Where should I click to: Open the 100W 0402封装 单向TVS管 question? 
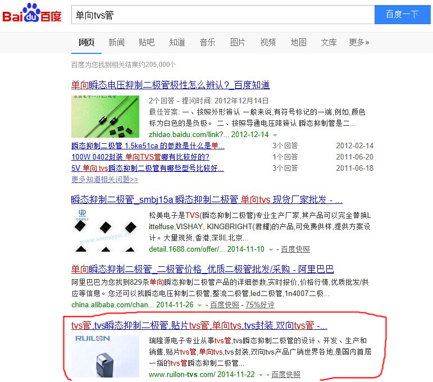click(x=140, y=157)
